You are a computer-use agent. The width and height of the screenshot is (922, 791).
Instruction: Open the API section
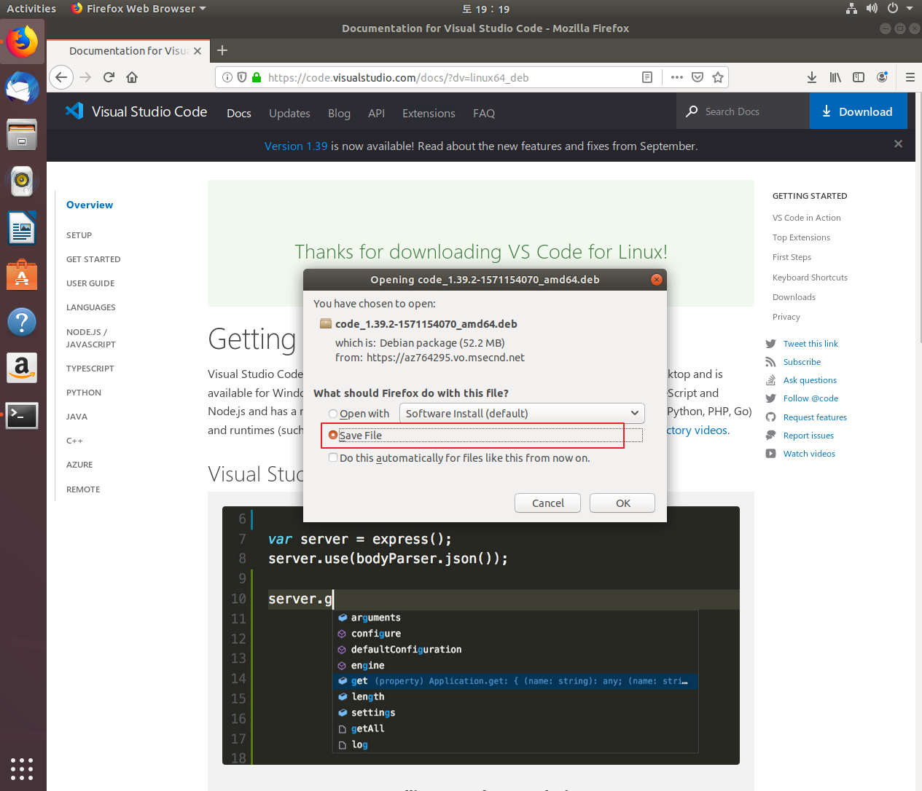pos(376,113)
